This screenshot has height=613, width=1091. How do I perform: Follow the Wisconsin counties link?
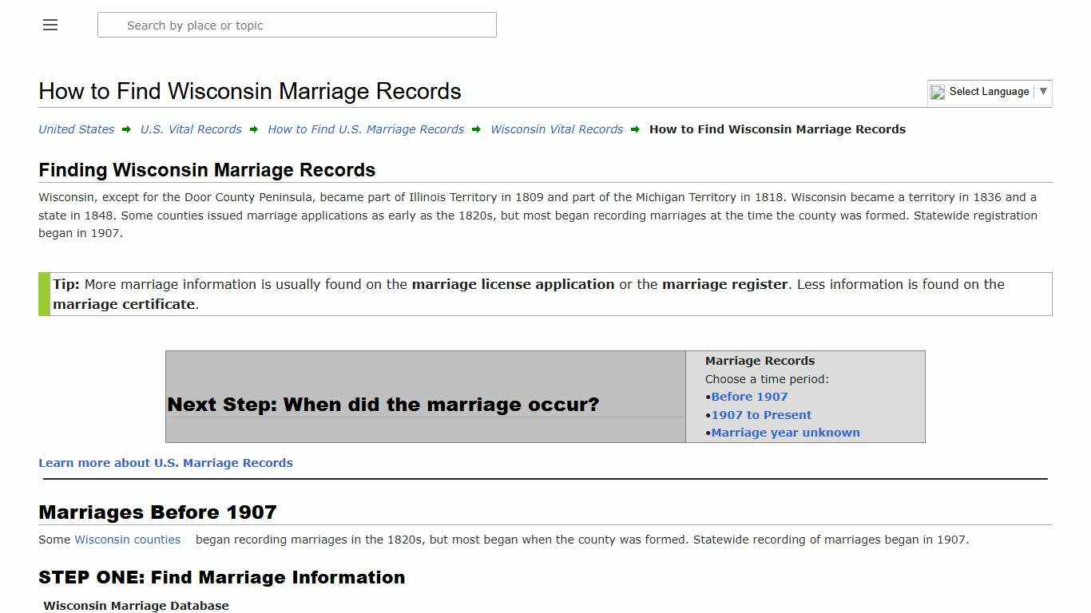click(127, 540)
